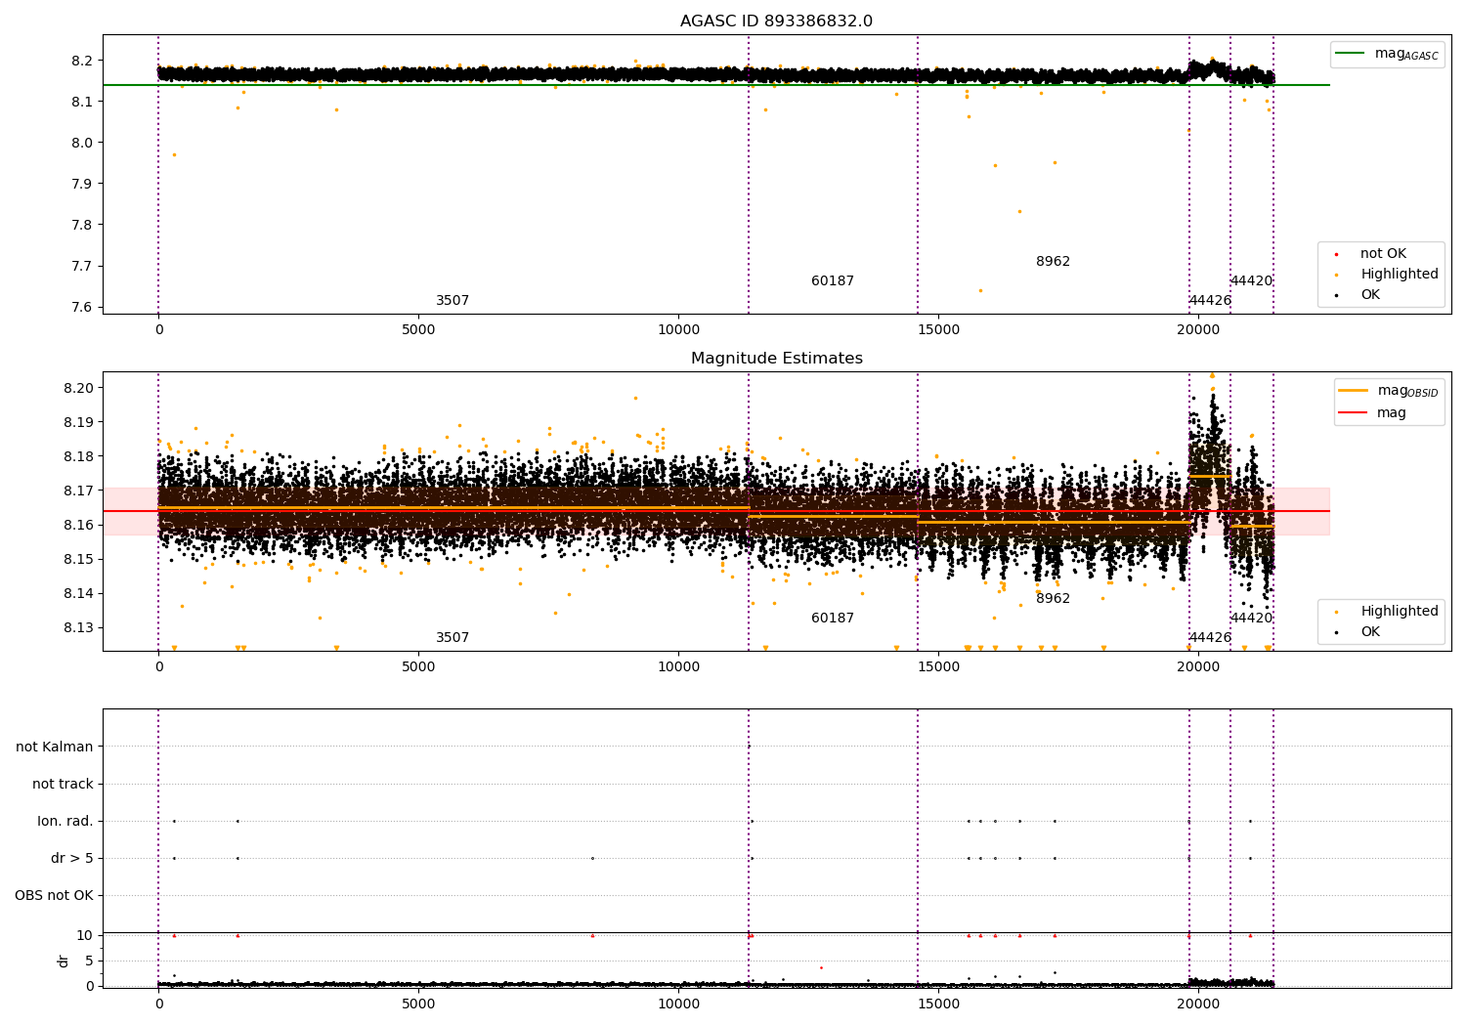Click the '44426' annotation in the Magnitude Estimates plot

[x=1210, y=638]
